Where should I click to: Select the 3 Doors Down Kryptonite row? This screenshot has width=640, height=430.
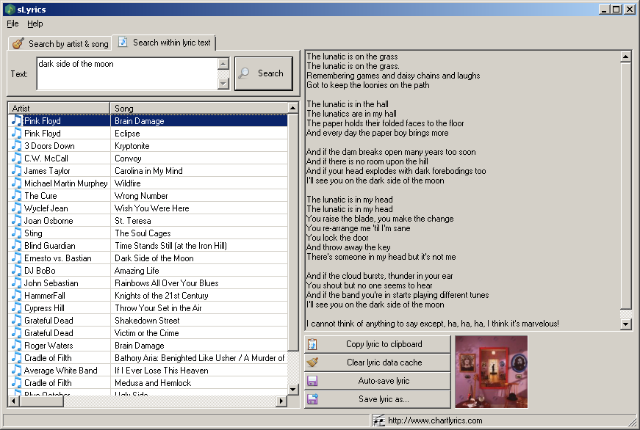tap(148, 146)
